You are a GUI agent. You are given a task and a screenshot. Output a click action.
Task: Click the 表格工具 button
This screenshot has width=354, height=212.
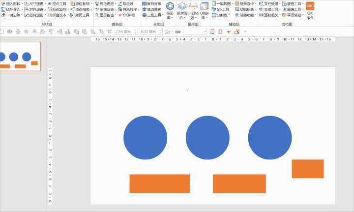(x=293, y=4)
